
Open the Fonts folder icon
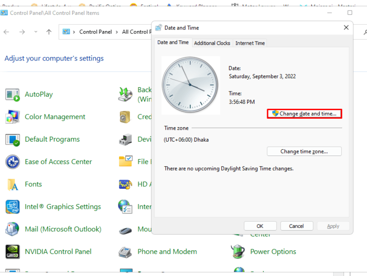(x=12, y=184)
